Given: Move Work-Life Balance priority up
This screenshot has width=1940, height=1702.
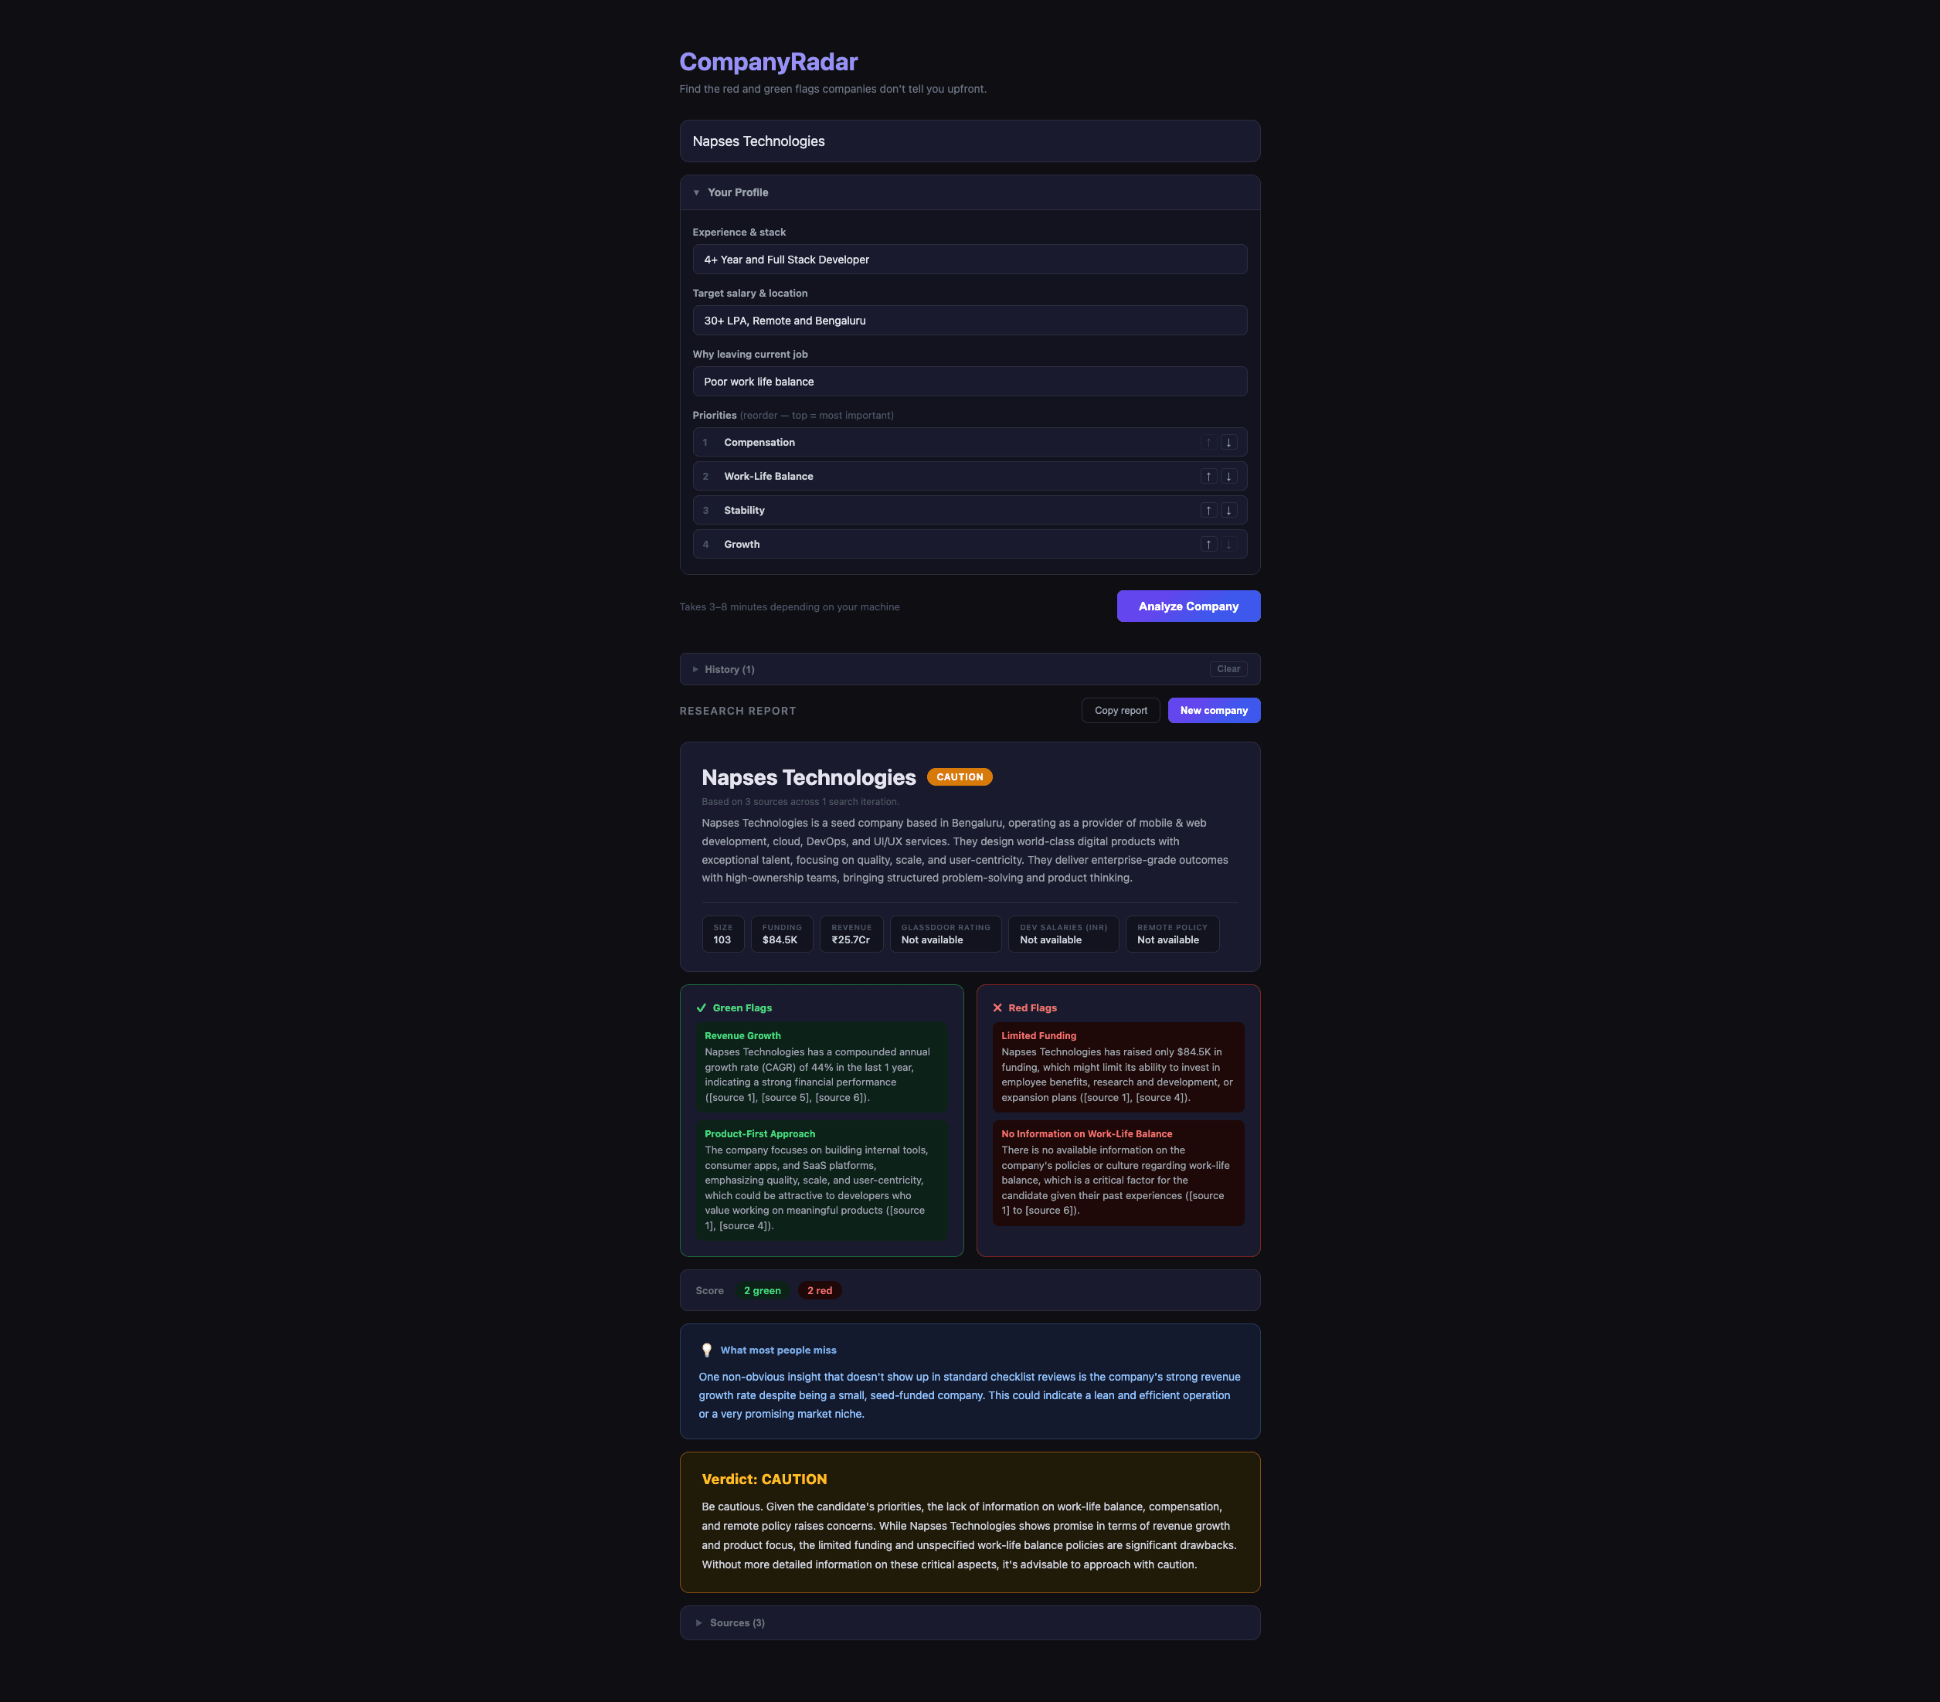Looking at the screenshot, I should point(1208,477).
